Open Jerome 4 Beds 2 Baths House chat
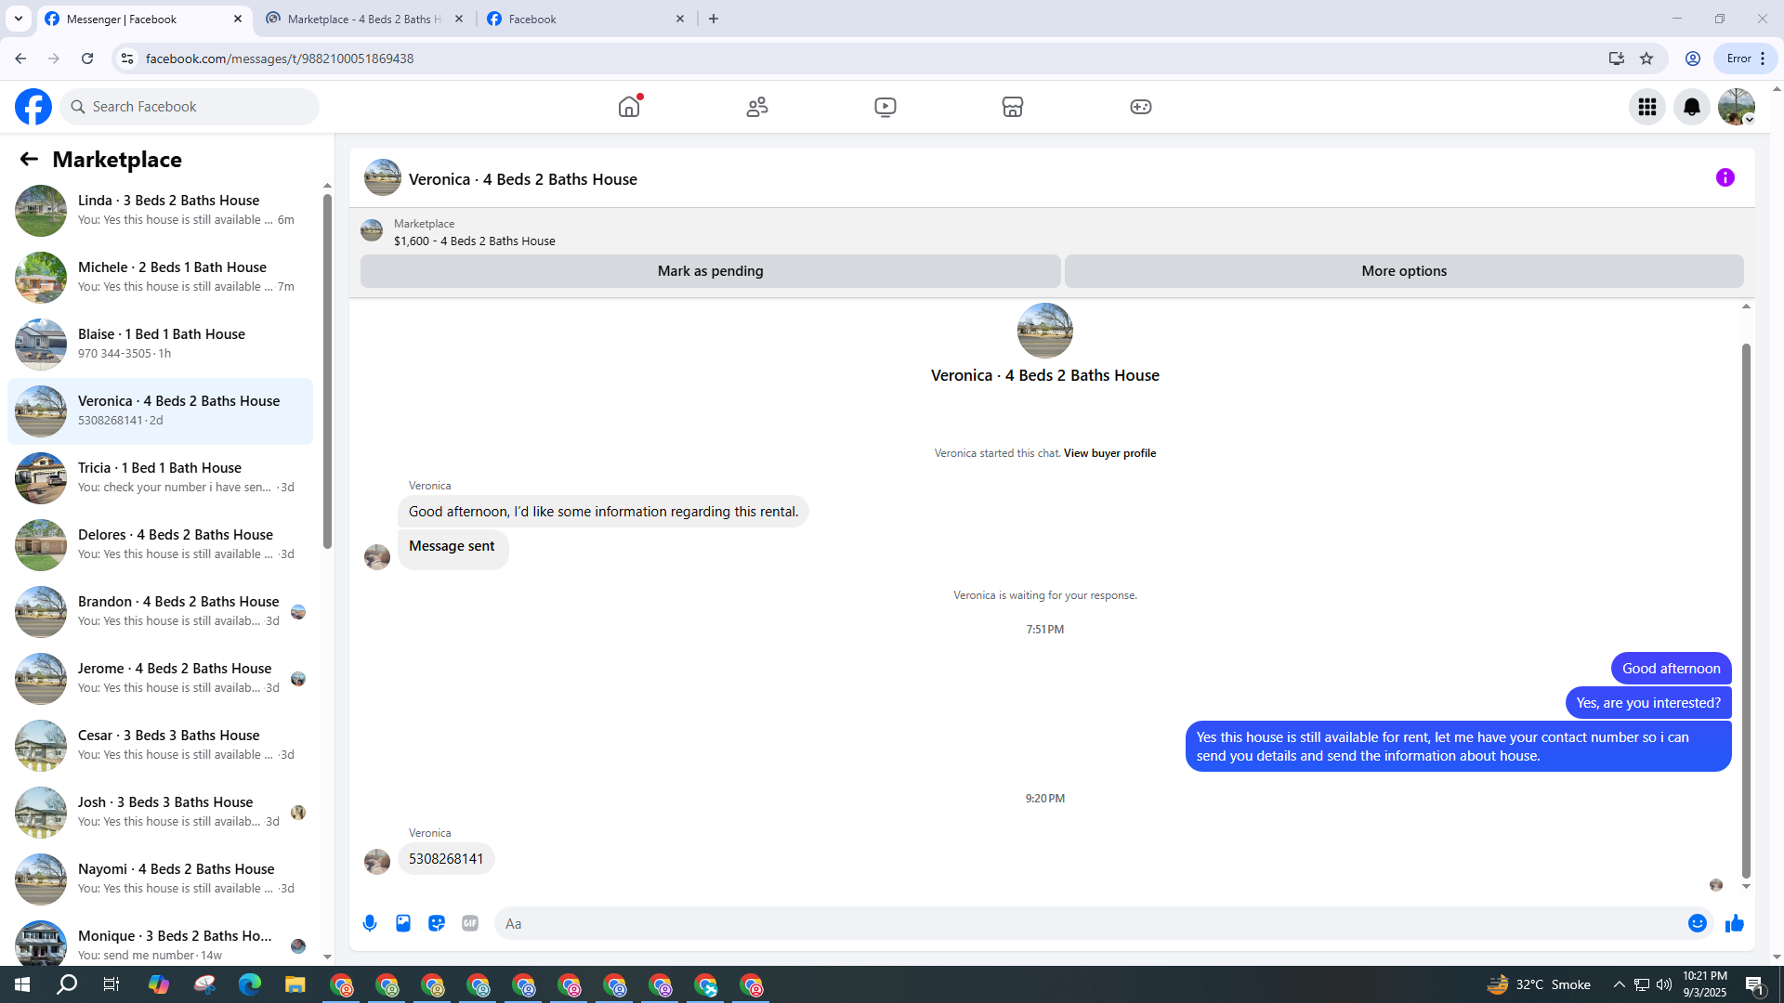The width and height of the screenshot is (1784, 1003). 161,679
